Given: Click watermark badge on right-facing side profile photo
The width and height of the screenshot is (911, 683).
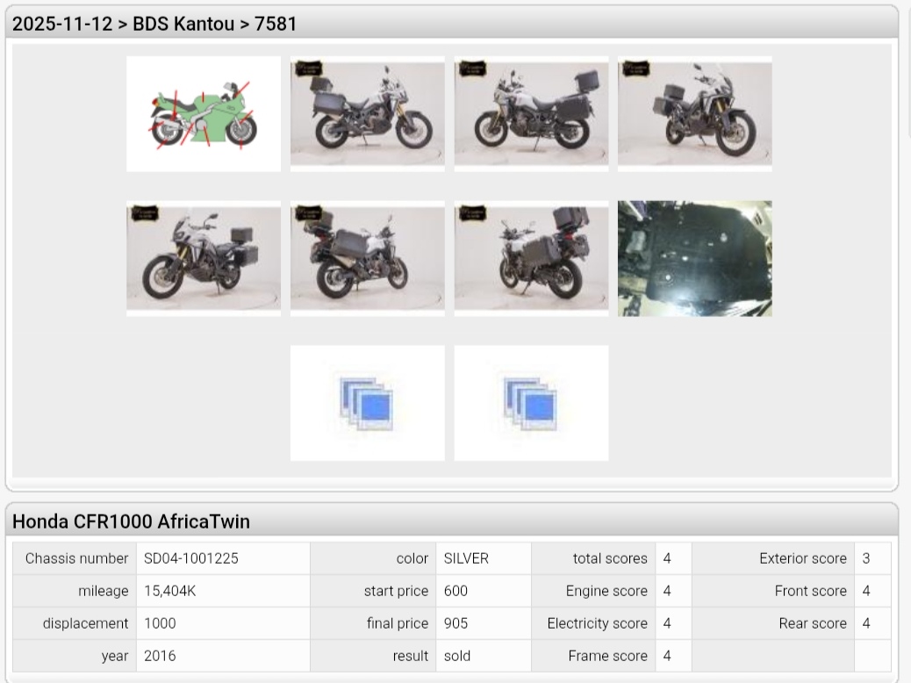Looking at the screenshot, I should (308, 68).
